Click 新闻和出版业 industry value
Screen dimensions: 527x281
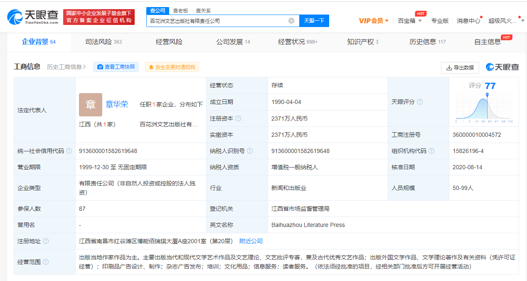click(x=289, y=188)
